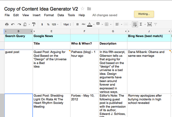Click the document title Copy of Content Idea Generator V2
Image resolution: width=172 pixels, height=117 pixels.
[x=41, y=9]
